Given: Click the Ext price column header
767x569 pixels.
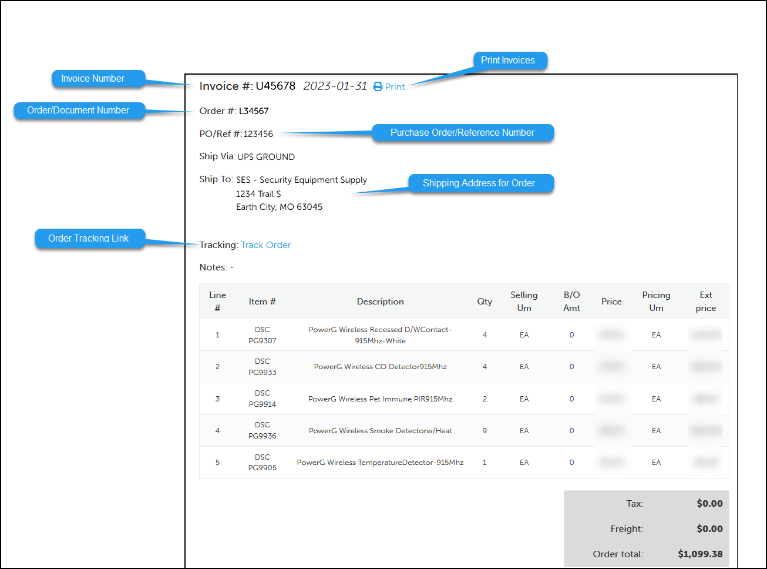Looking at the screenshot, I should pos(706,302).
